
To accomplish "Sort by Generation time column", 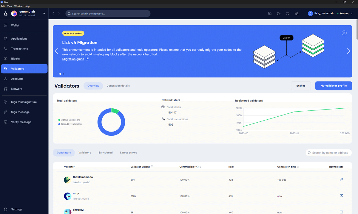I will (x=288, y=167).
